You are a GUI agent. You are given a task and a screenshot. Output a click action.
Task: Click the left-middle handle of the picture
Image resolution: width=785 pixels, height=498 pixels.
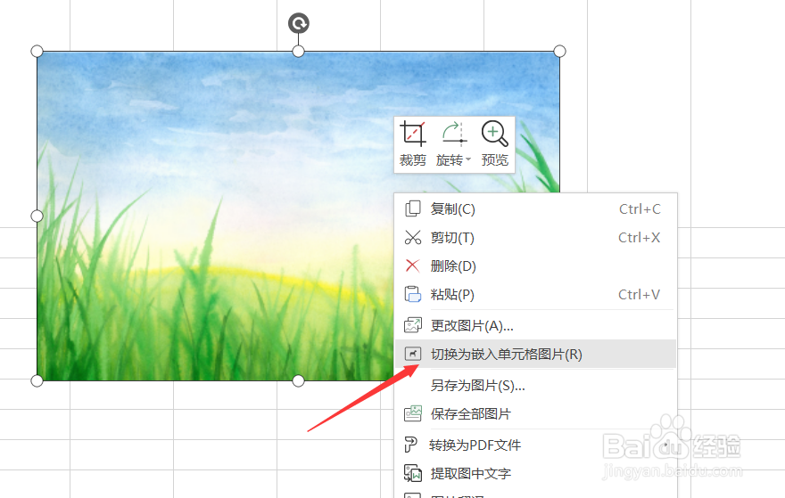click(x=37, y=216)
